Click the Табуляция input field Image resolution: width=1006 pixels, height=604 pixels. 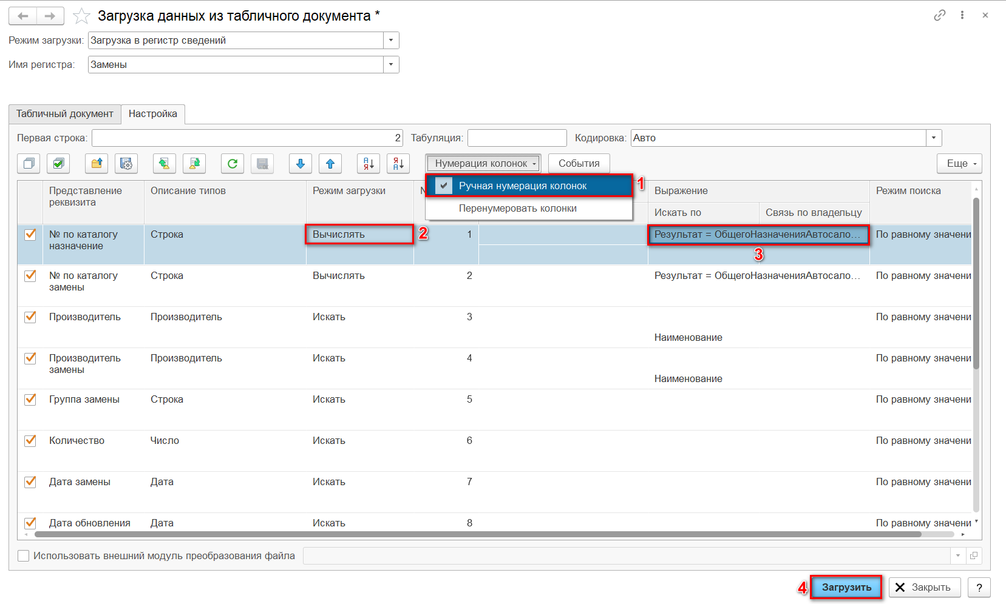pos(517,138)
